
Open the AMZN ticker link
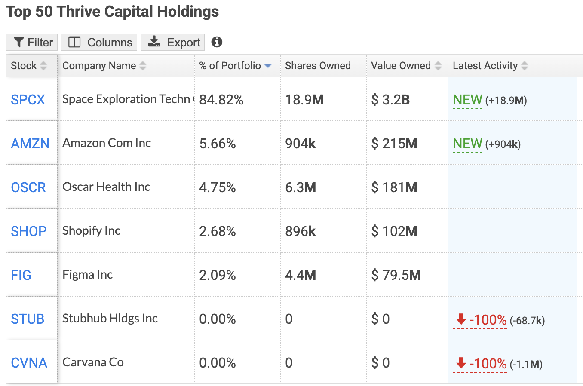point(30,144)
